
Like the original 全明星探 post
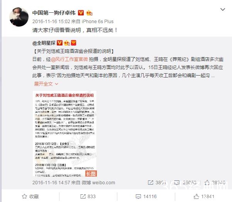(x=215, y=183)
